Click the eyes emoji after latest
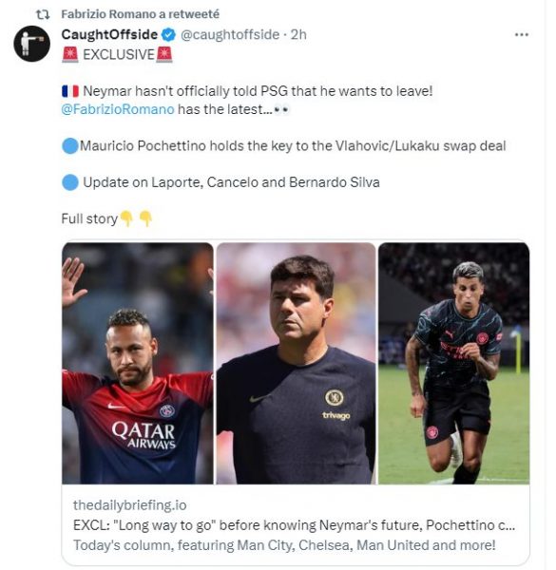 [x=281, y=109]
